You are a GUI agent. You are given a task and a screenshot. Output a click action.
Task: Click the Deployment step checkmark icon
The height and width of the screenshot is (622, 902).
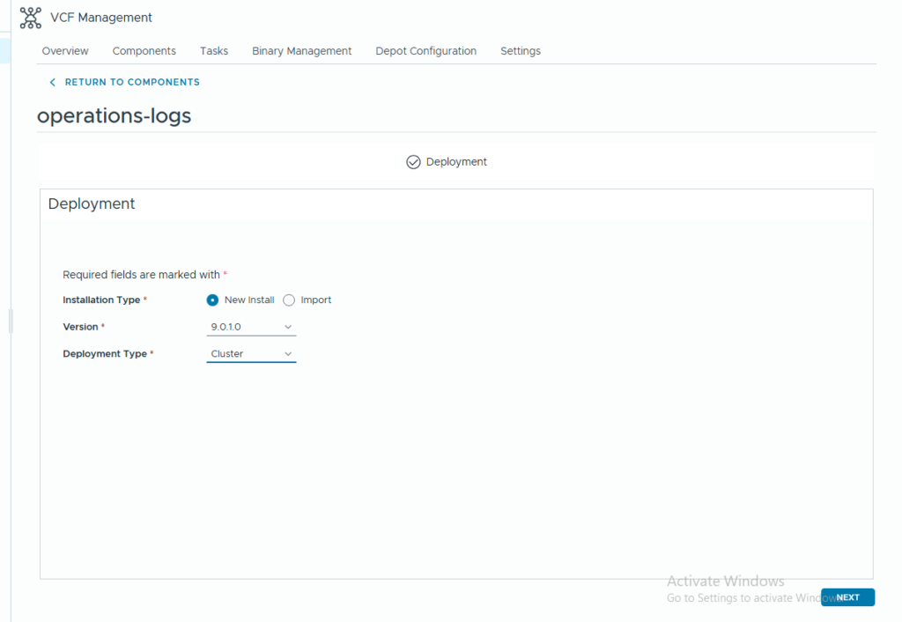(413, 162)
